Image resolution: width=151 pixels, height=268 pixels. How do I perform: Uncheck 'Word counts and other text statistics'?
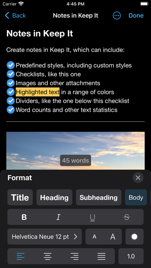(x=11, y=110)
